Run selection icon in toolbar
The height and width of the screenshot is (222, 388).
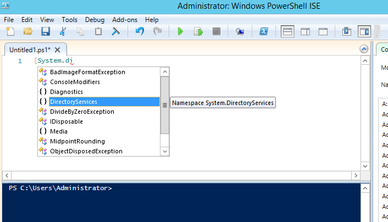pyautogui.click(x=198, y=31)
